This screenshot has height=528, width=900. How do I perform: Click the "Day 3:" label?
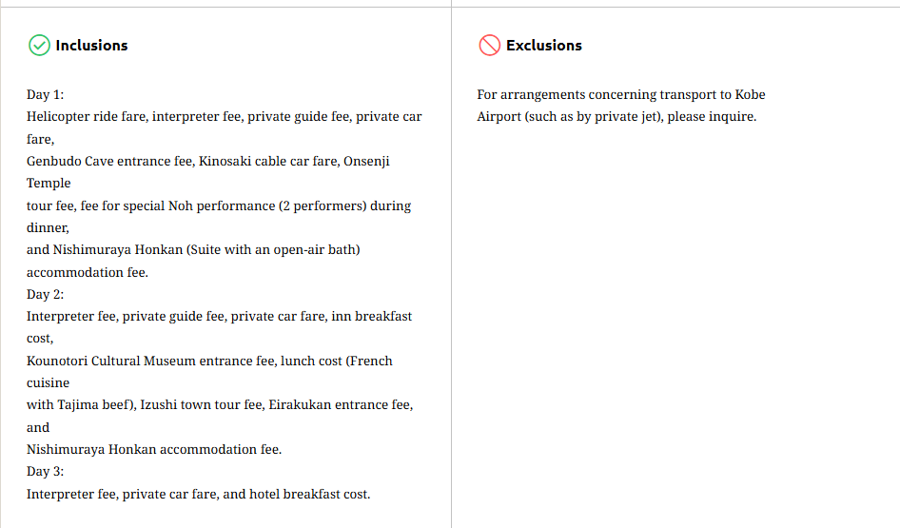[45, 472]
